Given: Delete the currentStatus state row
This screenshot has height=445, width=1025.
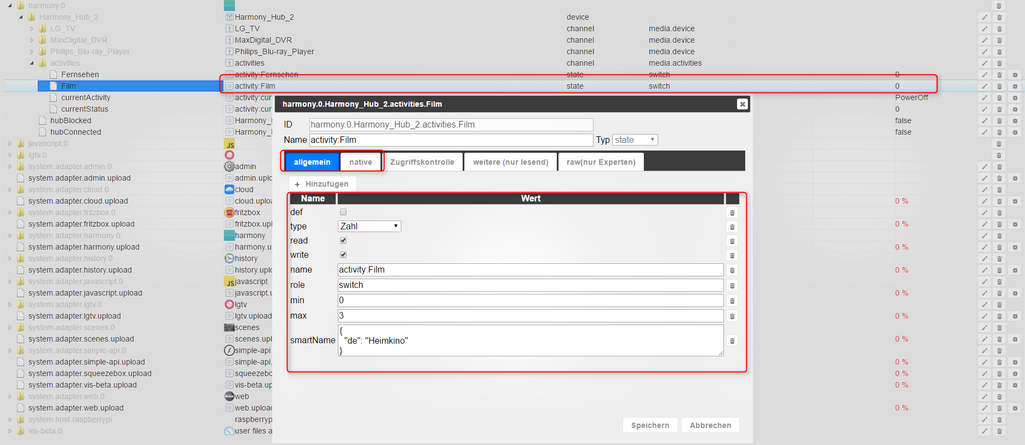Looking at the screenshot, I should [999, 109].
